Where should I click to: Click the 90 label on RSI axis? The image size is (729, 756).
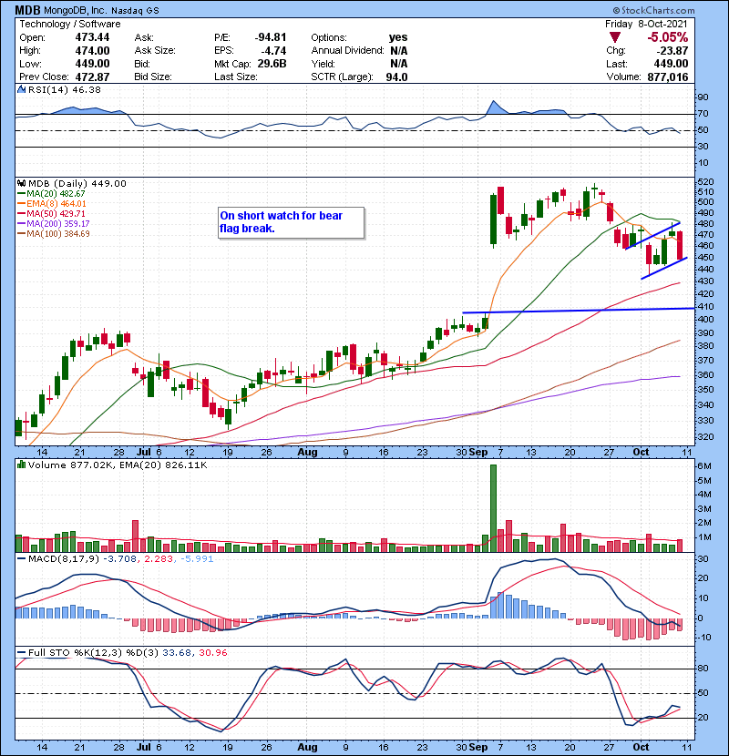coord(703,97)
